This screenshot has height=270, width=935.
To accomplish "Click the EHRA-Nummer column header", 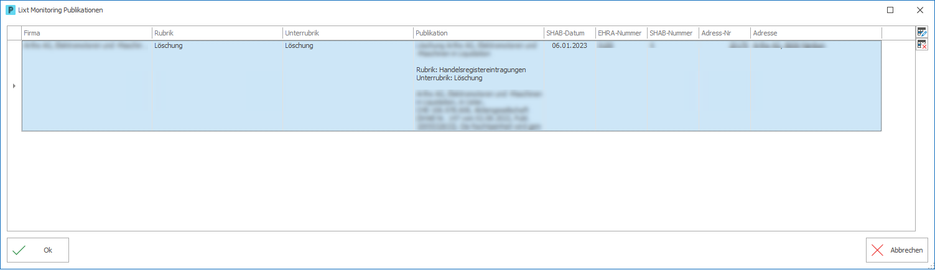I will pyautogui.click(x=621, y=33).
